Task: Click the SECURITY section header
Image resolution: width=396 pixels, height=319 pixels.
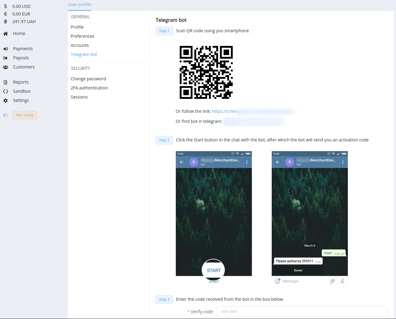Action: [x=81, y=68]
